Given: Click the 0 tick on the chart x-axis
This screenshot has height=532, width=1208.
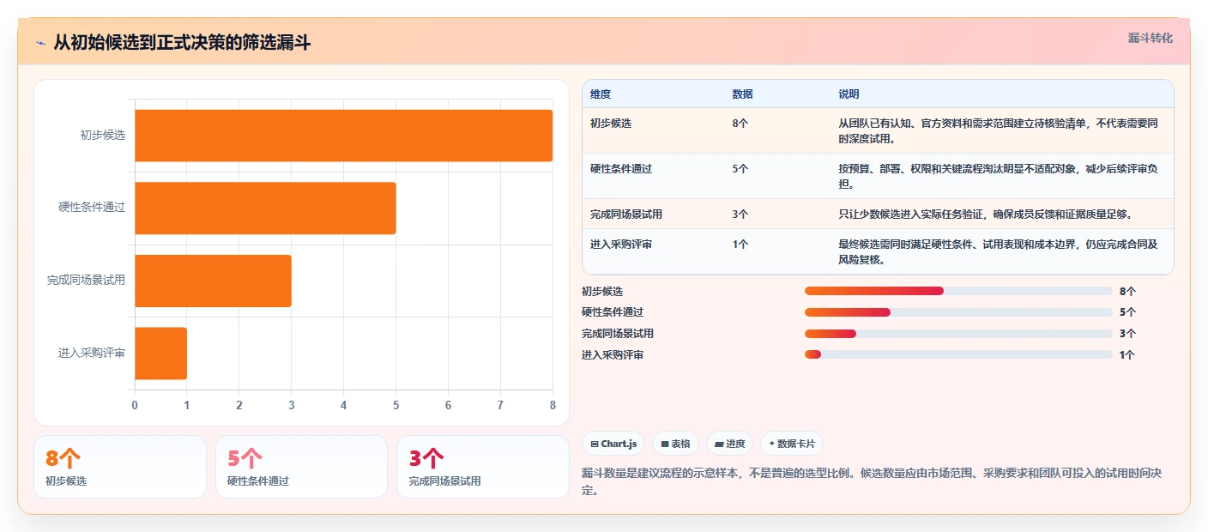Looking at the screenshot, I should point(135,405).
